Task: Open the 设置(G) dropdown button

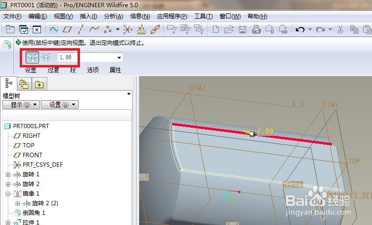Action: click(x=60, y=105)
